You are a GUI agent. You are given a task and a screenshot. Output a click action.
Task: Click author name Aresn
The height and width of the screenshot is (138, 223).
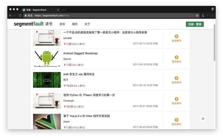pos(66,122)
